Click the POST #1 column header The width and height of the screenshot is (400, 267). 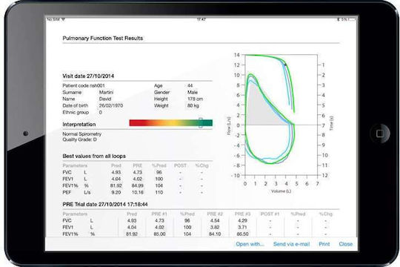pos(270,214)
